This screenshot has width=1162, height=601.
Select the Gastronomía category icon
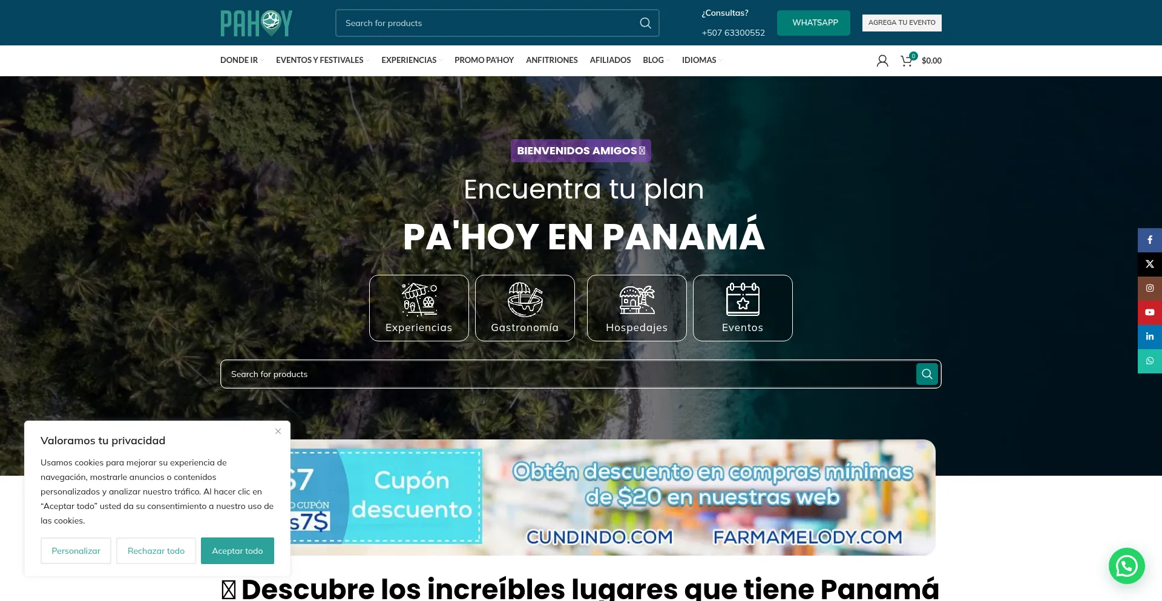(525, 301)
